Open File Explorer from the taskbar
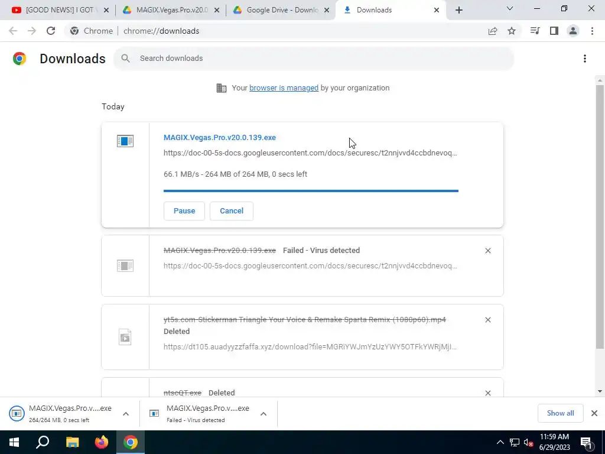 pos(72,442)
